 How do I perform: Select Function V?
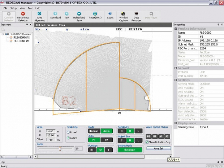109,150
